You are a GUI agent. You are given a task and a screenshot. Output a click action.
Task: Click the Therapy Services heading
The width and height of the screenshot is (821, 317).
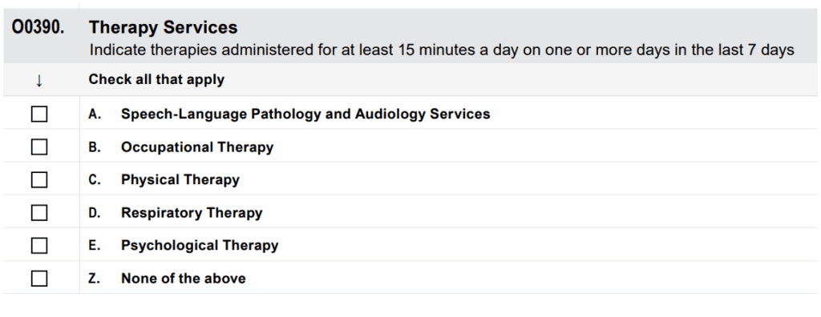pyautogui.click(x=164, y=27)
